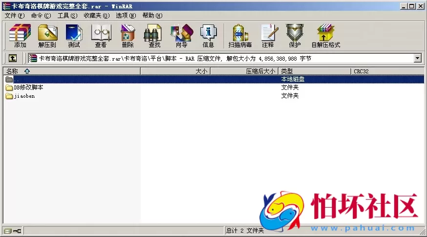Screen dimensions: 427x237
Task: Click the 解压到 (Extract To) toolbar icon
Action: tap(47, 36)
